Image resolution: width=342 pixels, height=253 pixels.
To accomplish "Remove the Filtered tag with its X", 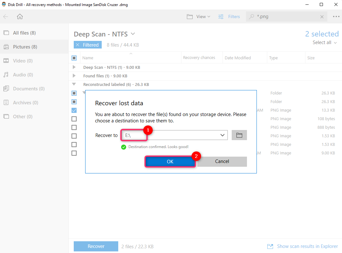I will click(x=78, y=45).
